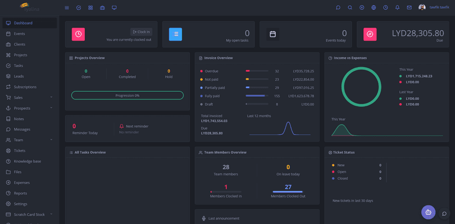Image resolution: width=455 pixels, height=224 pixels.
Task: Open Projects in the sidebar
Action: click(30, 55)
